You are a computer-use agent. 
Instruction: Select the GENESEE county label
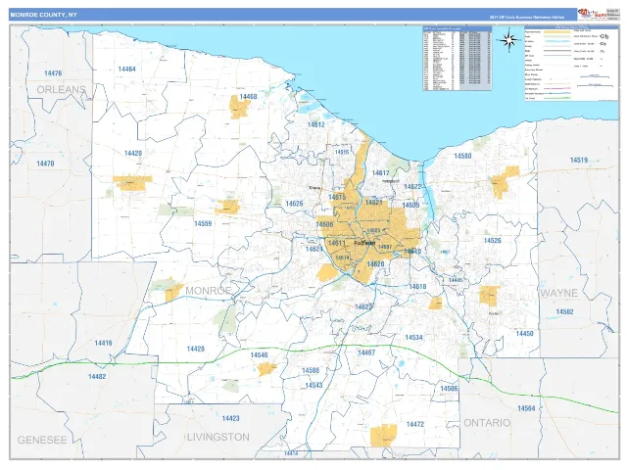42,440
